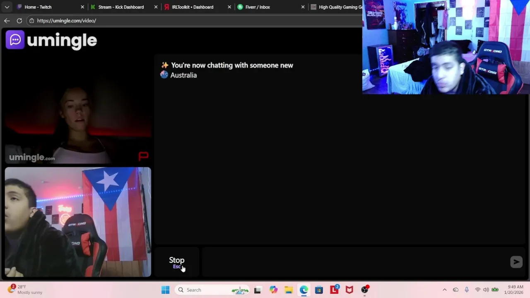Open the Windows Start menu
The height and width of the screenshot is (298, 530).
point(165,290)
